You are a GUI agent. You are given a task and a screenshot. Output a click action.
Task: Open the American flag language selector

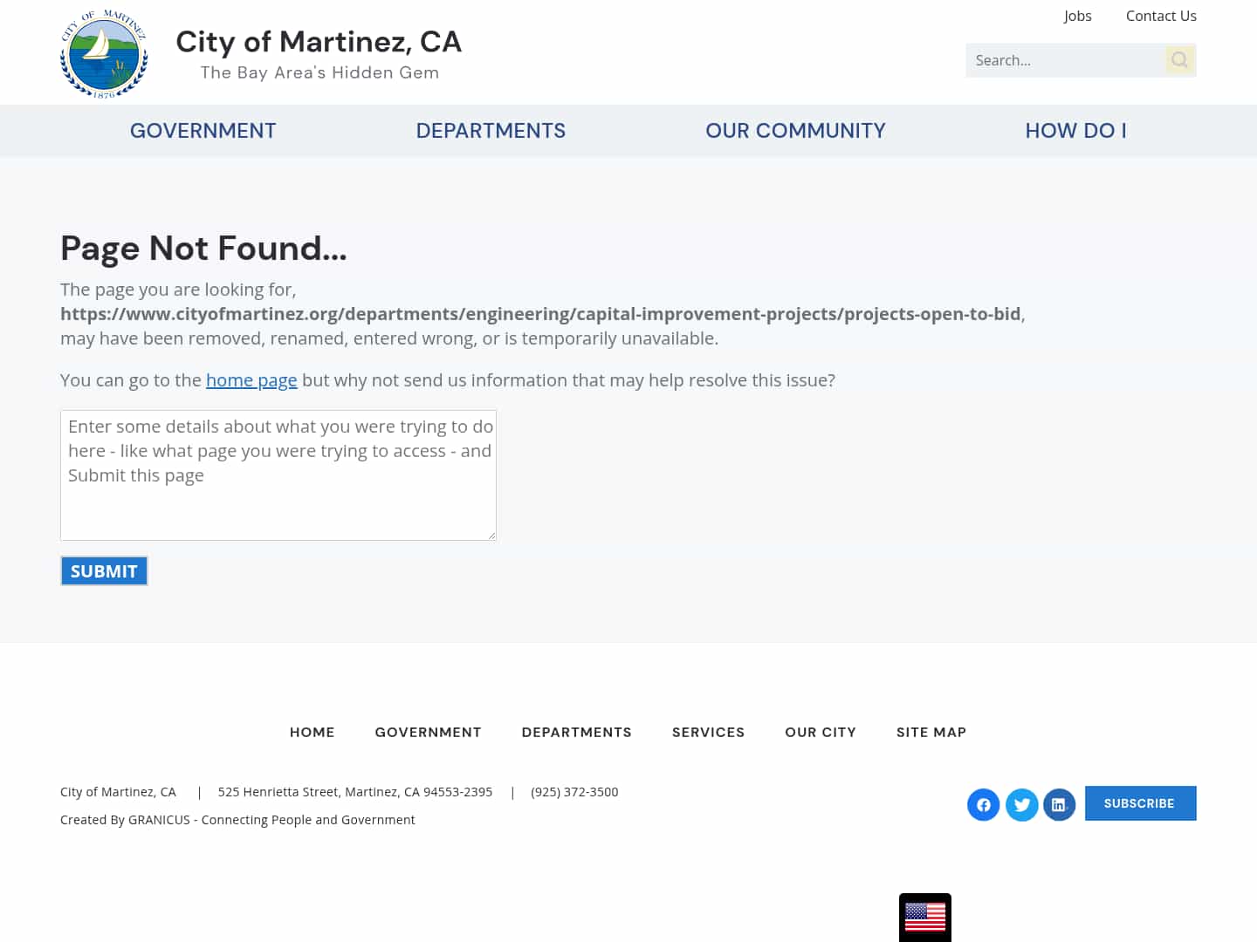pyautogui.click(x=925, y=918)
